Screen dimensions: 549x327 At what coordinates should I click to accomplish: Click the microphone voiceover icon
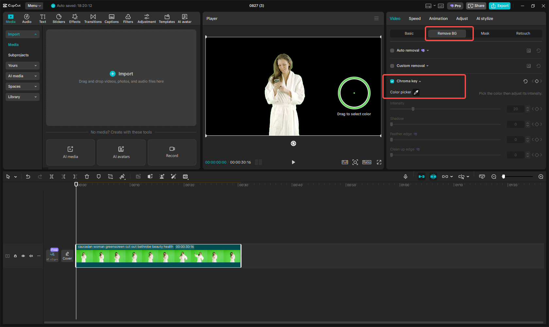click(x=405, y=177)
